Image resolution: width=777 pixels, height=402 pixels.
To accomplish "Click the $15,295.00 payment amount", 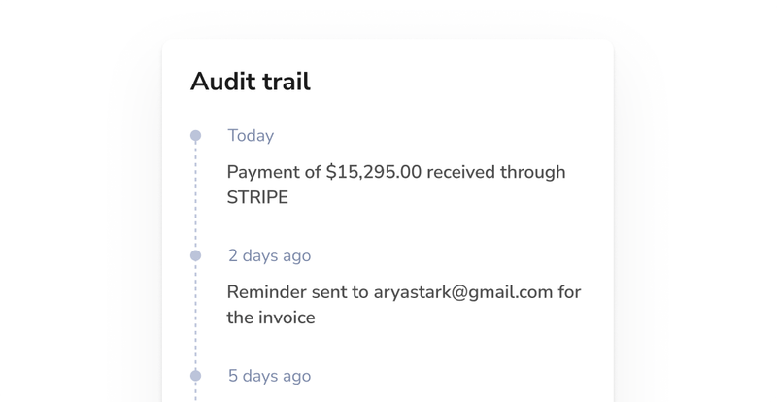I will pos(374,172).
